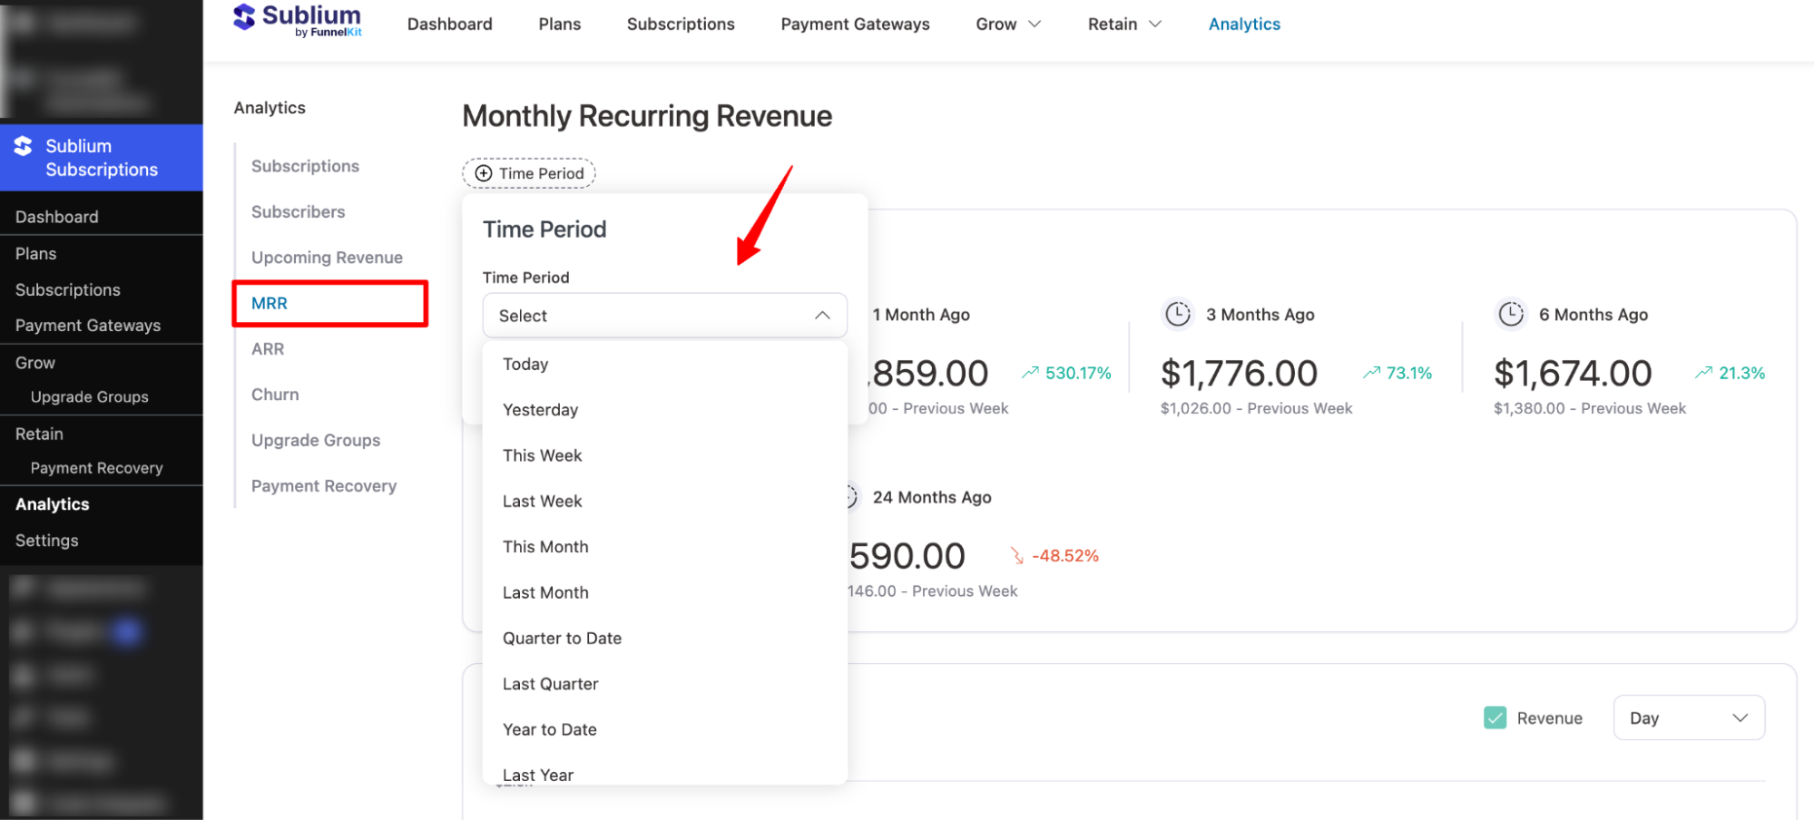Viewport: 1814px width, 820px height.
Task: Select Today in the Time Period list
Action: pos(525,364)
